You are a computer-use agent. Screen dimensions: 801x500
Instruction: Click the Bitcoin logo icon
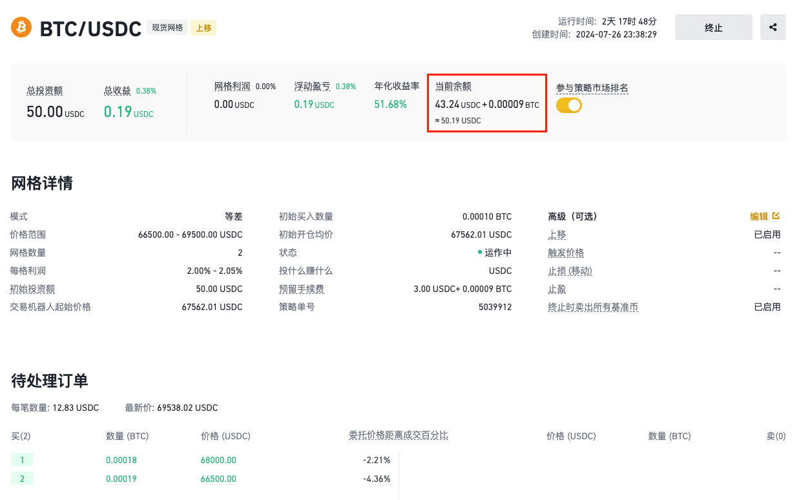(21, 28)
